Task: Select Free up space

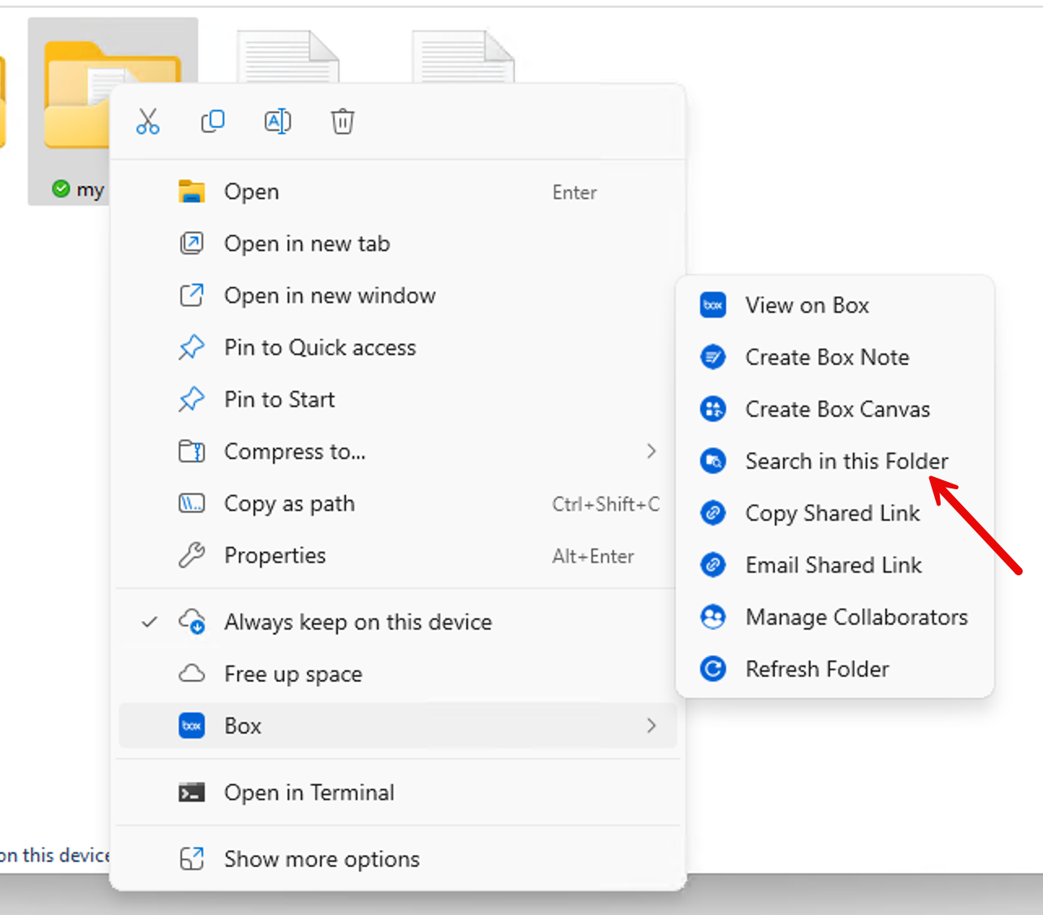Action: click(x=292, y=674)
